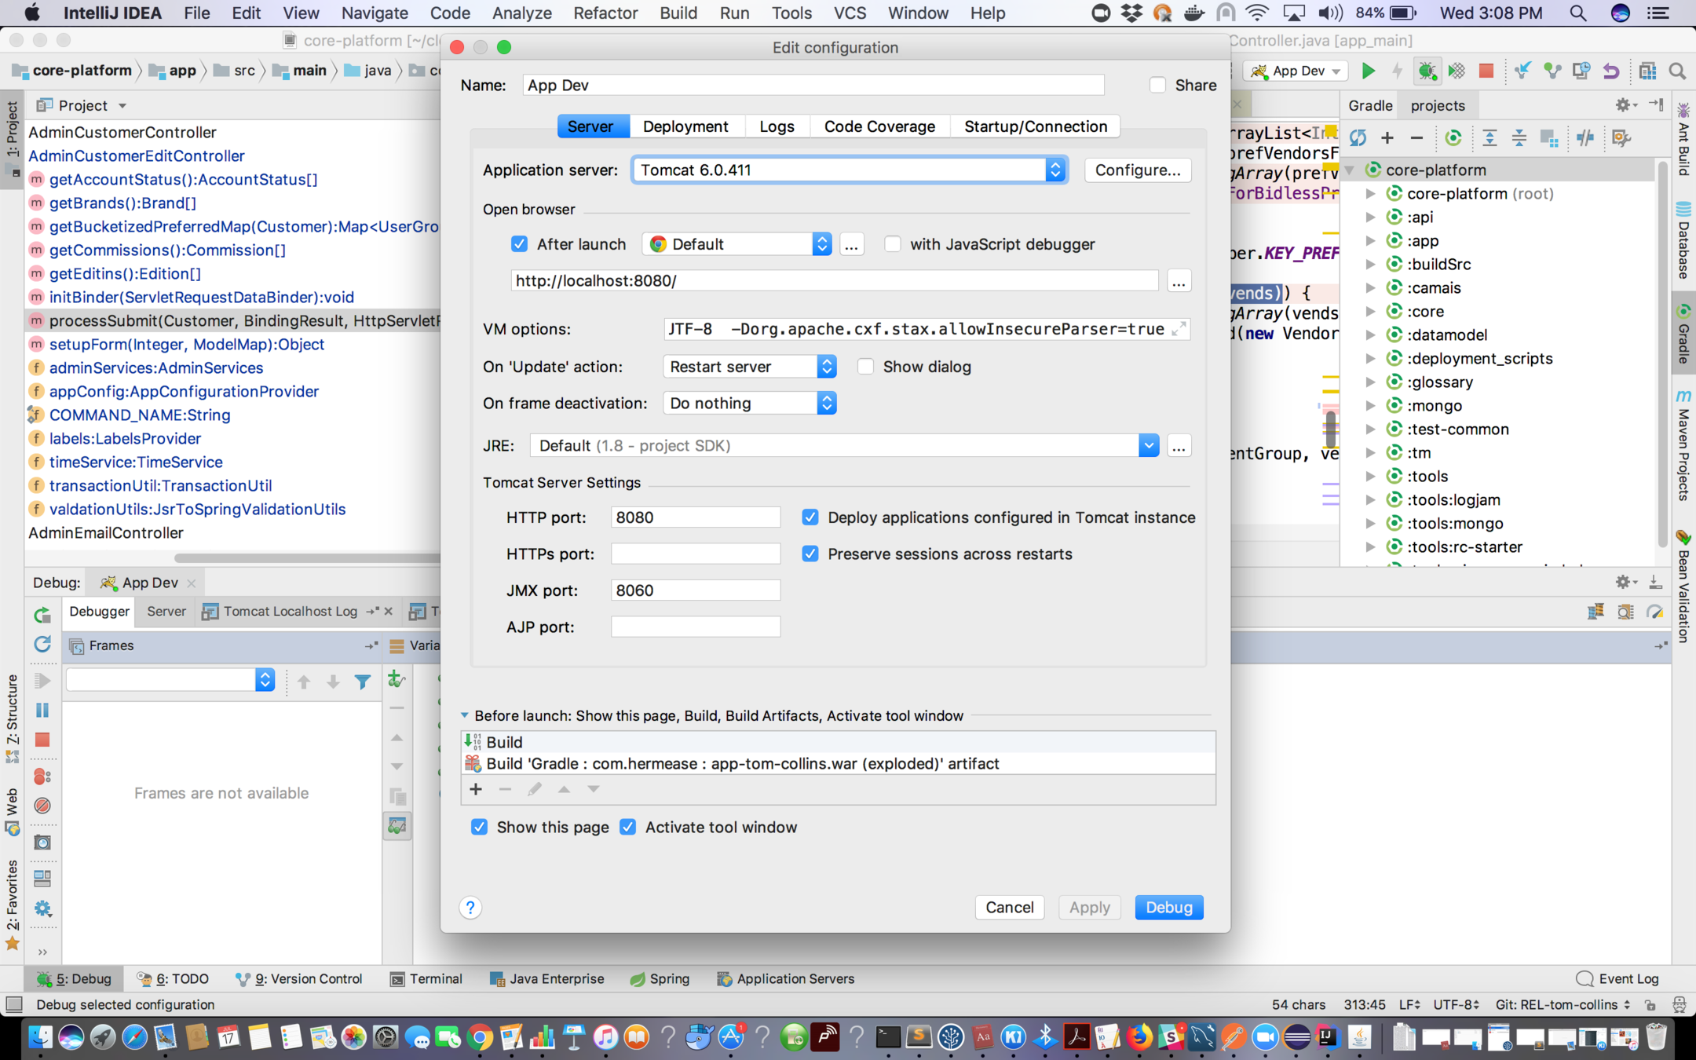The image size is (1696, 1060).
Task: Click the green Run button in main toolbar
Action: 1368,71
